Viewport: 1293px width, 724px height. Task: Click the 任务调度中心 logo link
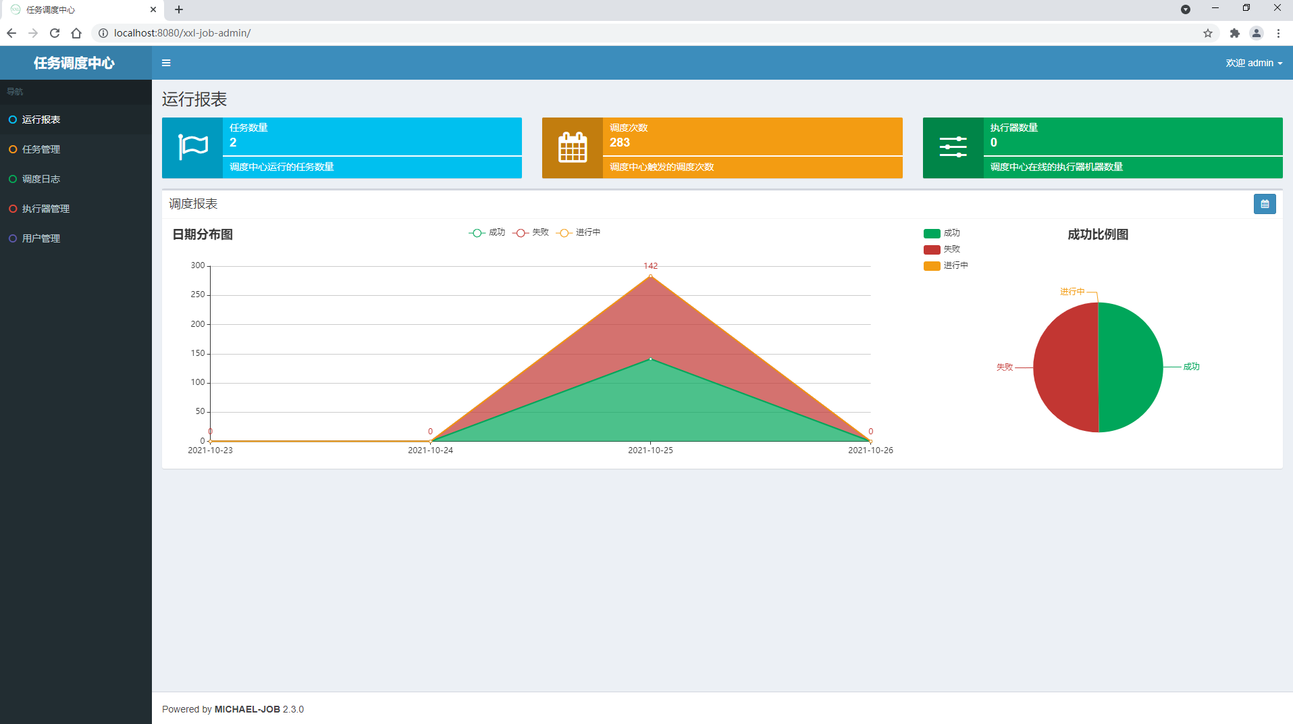coord(74,63)
